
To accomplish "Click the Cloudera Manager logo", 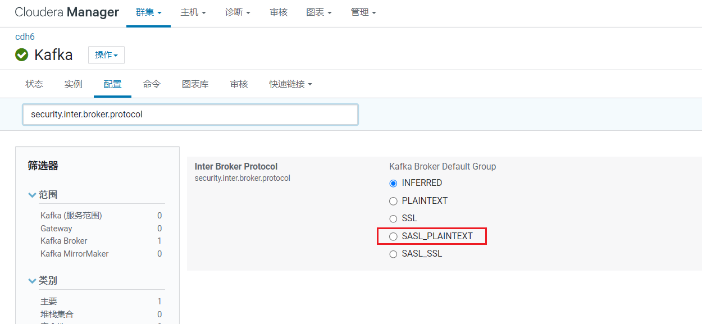I will (67, 12).
